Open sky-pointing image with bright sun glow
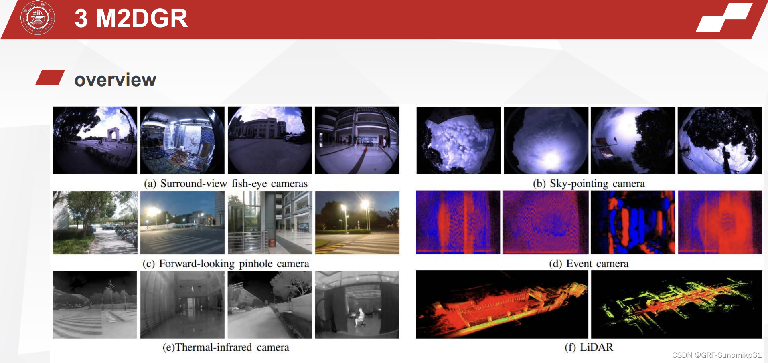The width and height of the screenshot is (768, 363). click(546, 140)
